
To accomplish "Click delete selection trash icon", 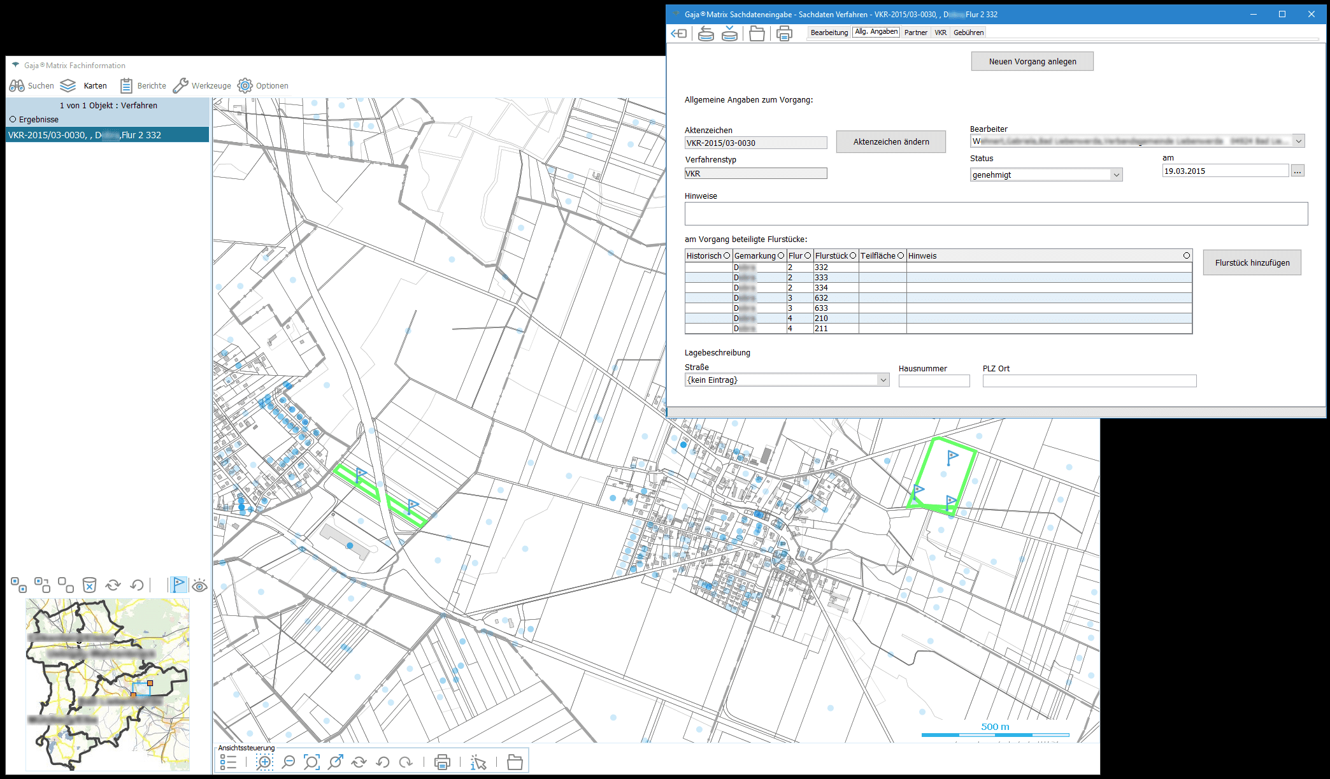I will coord(90,585).
